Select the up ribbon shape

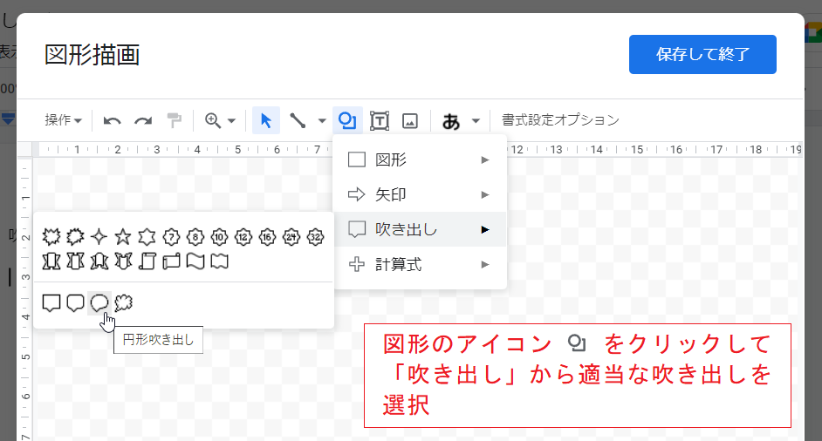click(x=51, y=261)
